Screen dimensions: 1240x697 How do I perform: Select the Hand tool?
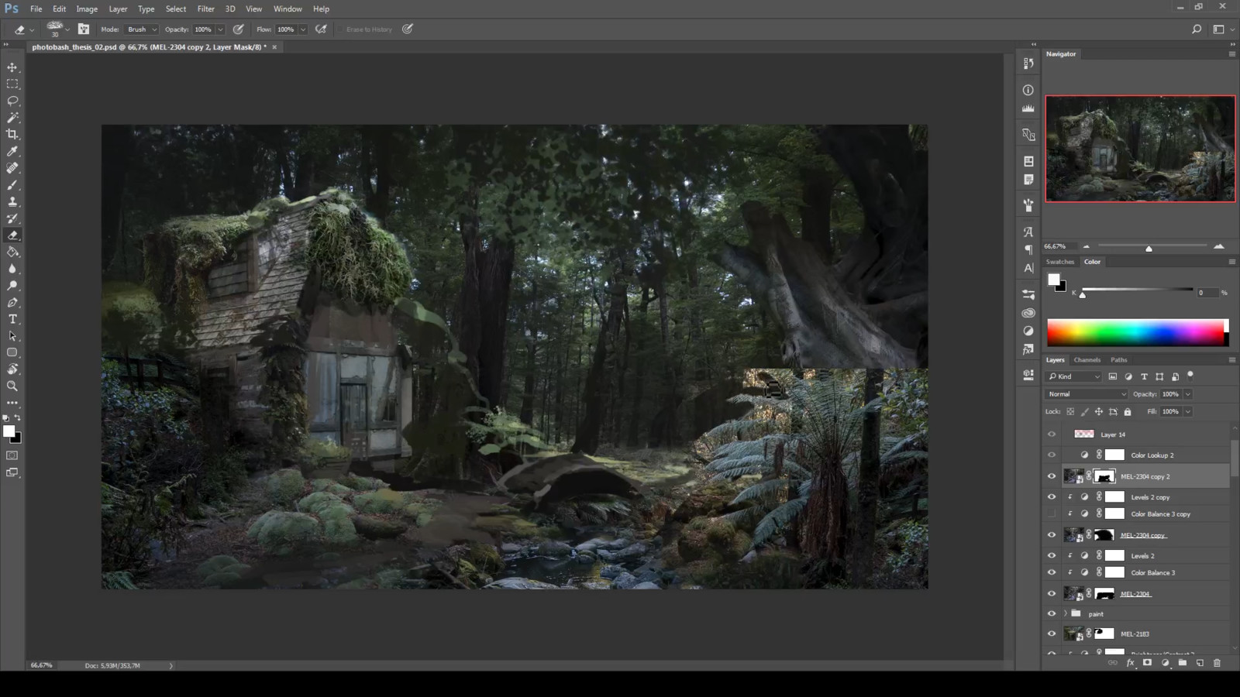(x=12, y=369)
